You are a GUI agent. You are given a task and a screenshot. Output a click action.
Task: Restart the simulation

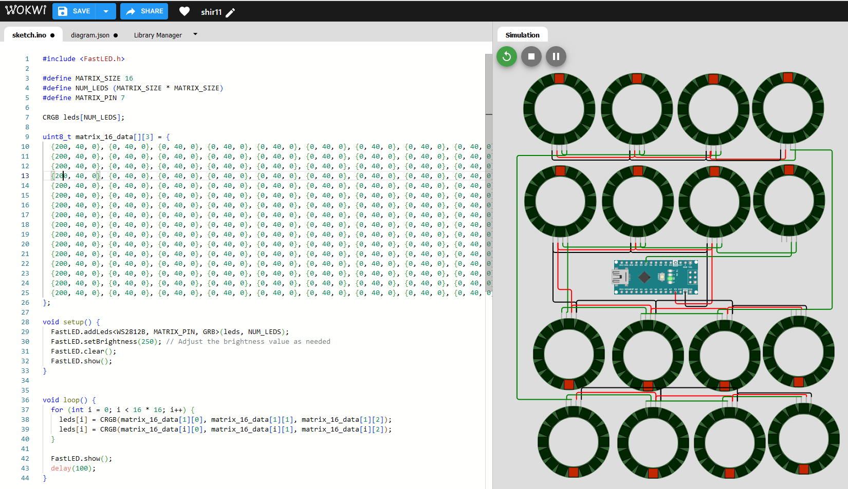click(507, 56)
